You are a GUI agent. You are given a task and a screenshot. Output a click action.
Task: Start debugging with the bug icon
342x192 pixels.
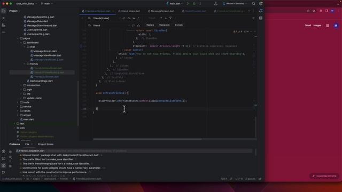coord(194,4)
